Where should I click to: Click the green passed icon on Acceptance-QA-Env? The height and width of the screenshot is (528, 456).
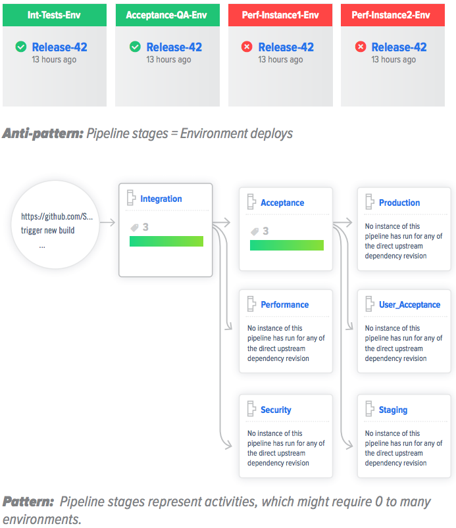[135, 47]
